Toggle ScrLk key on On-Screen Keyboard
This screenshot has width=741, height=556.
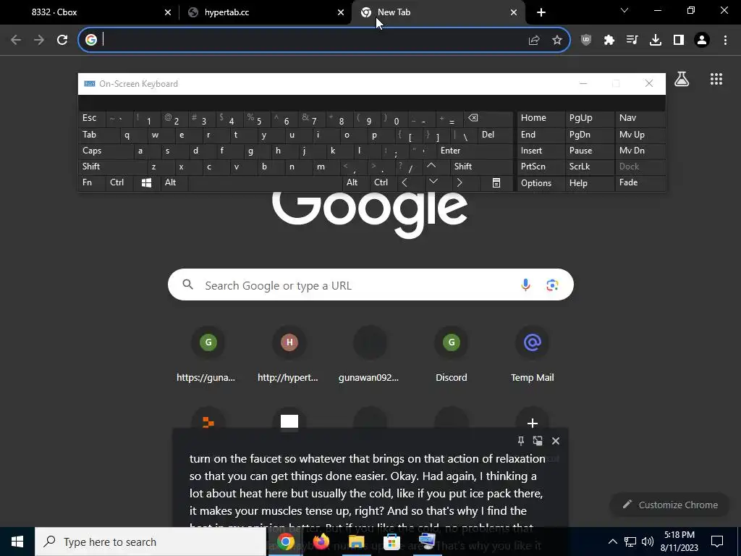589,167
